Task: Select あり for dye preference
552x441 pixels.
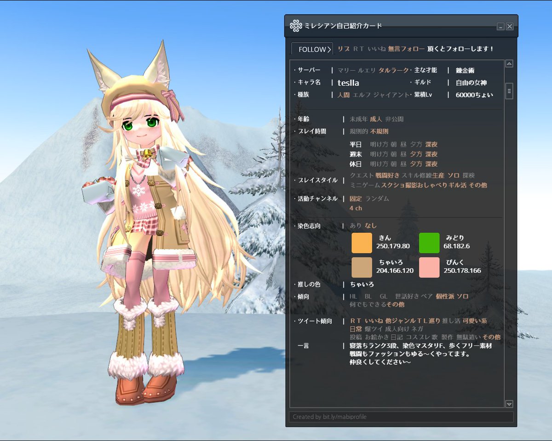Action: 356,226
